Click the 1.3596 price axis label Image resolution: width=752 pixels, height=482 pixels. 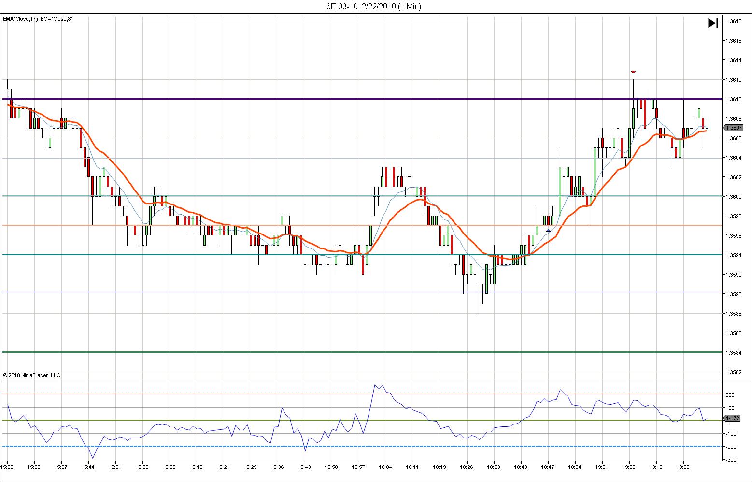(x=734, y=236)
